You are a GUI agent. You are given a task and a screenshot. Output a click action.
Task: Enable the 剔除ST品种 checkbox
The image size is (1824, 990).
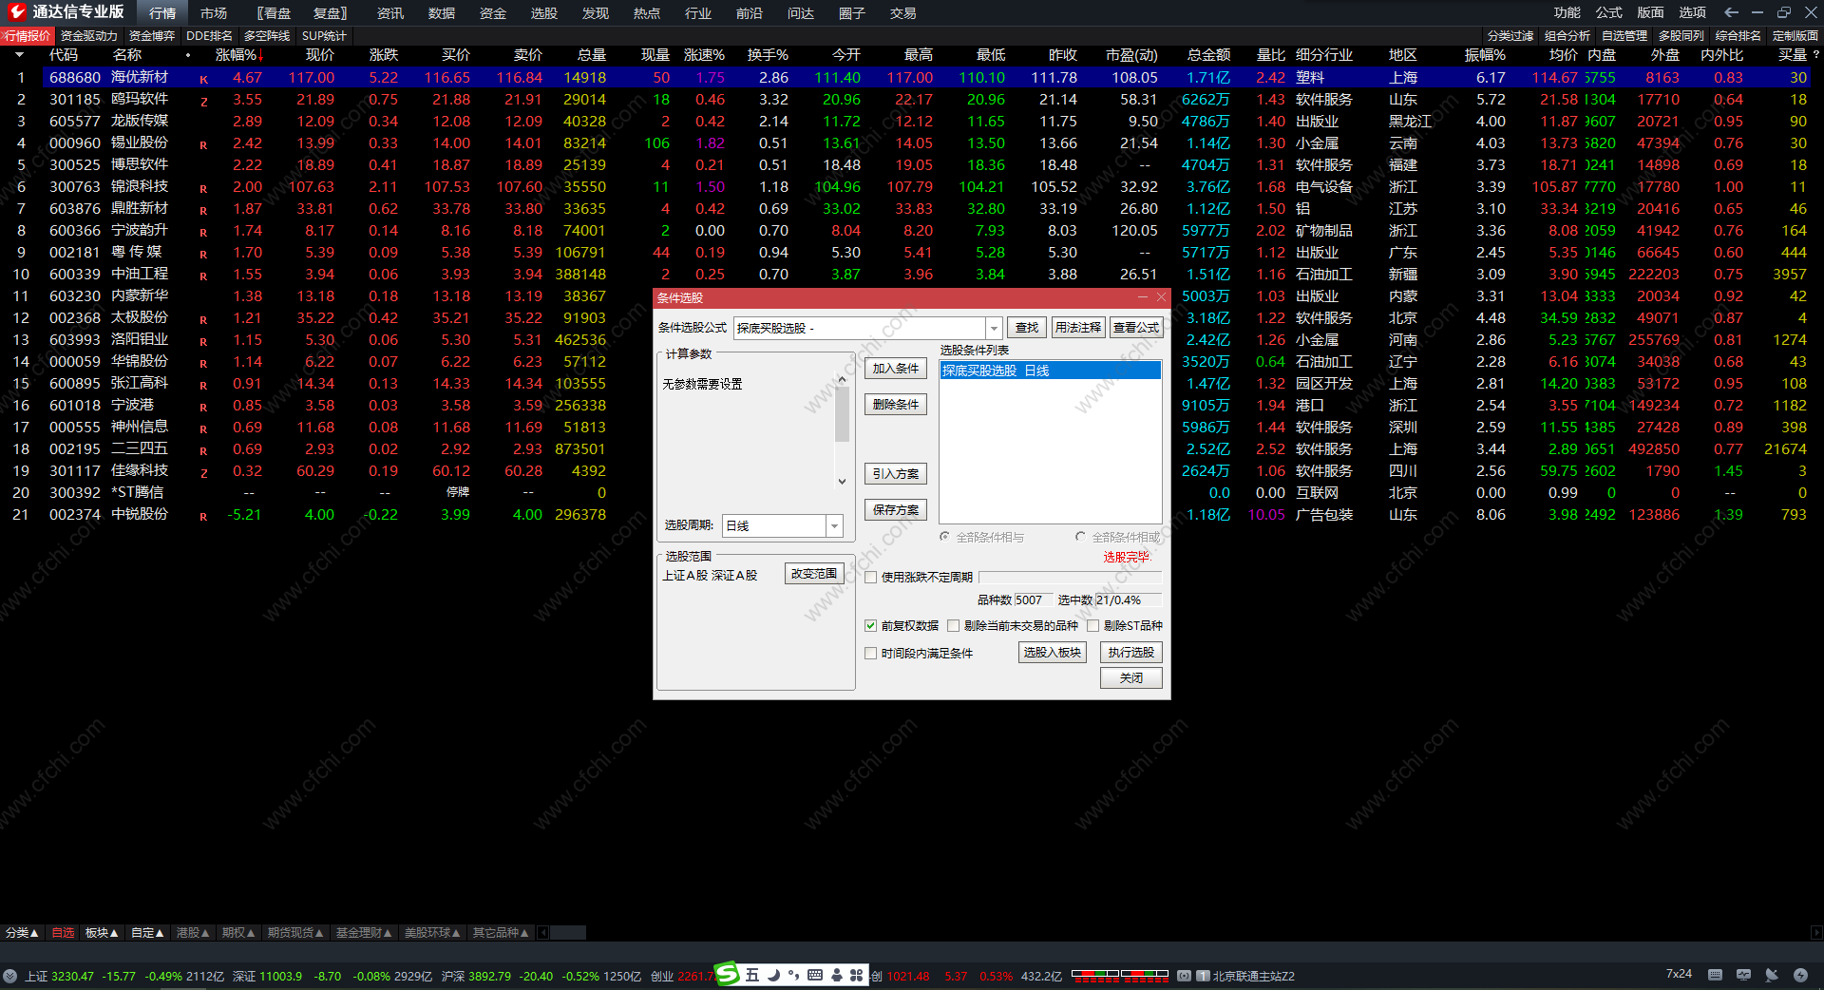click(x=1093, y=626)
